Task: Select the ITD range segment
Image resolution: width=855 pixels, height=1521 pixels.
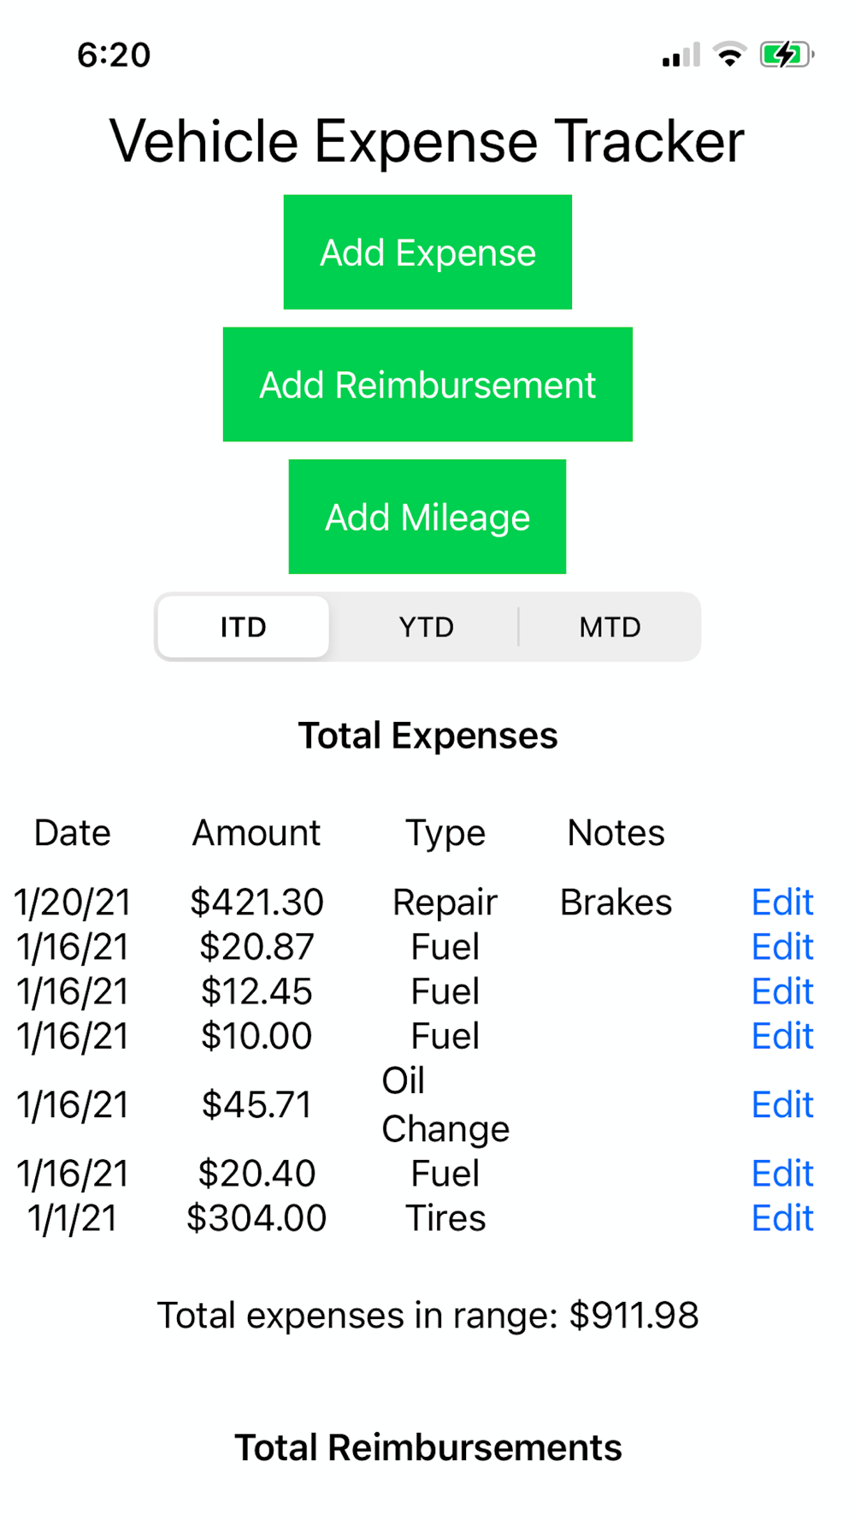Action: (x=244, y=627)
